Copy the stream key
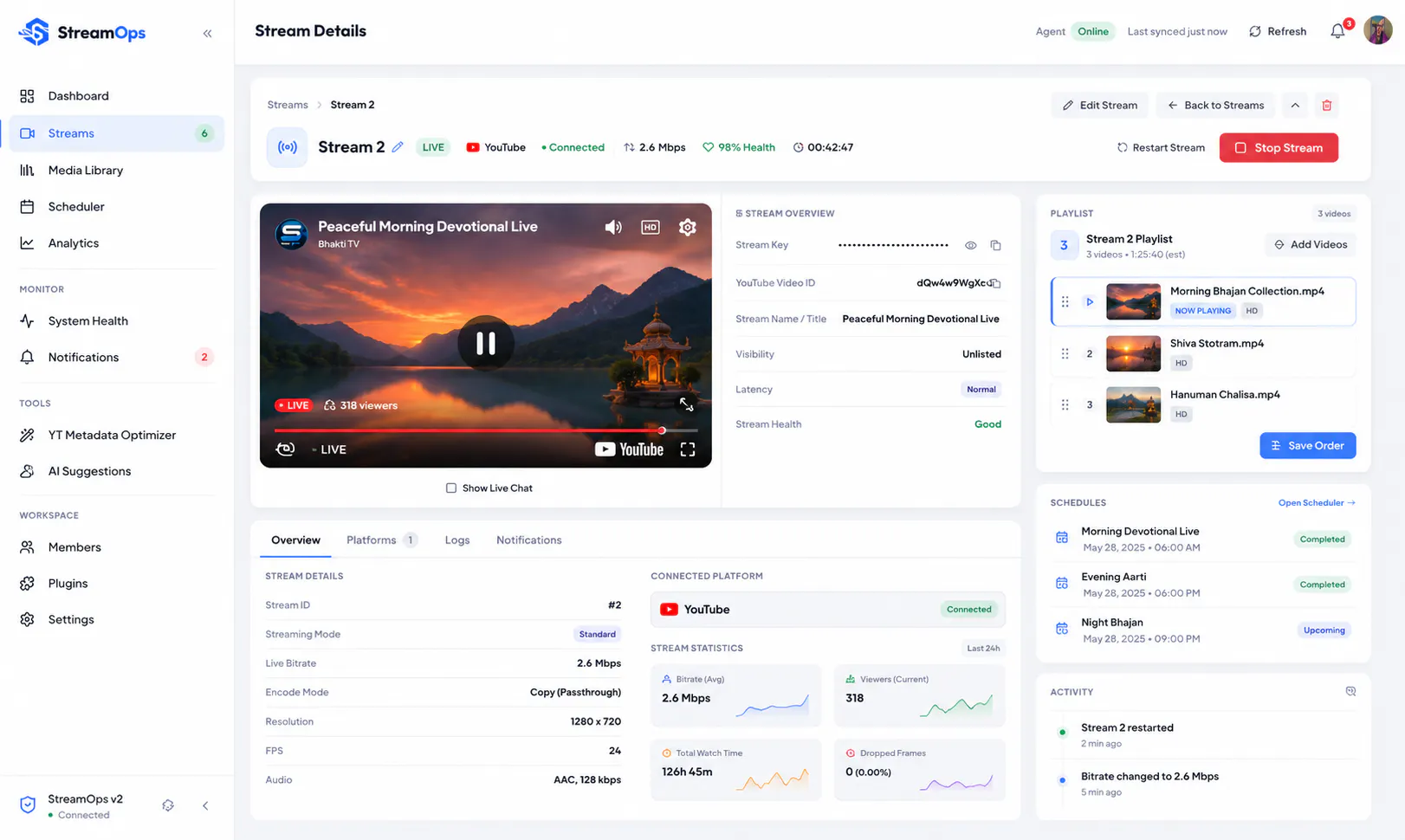The height and width of the screenshot is (840, 1405). click(x=996, y=245)
